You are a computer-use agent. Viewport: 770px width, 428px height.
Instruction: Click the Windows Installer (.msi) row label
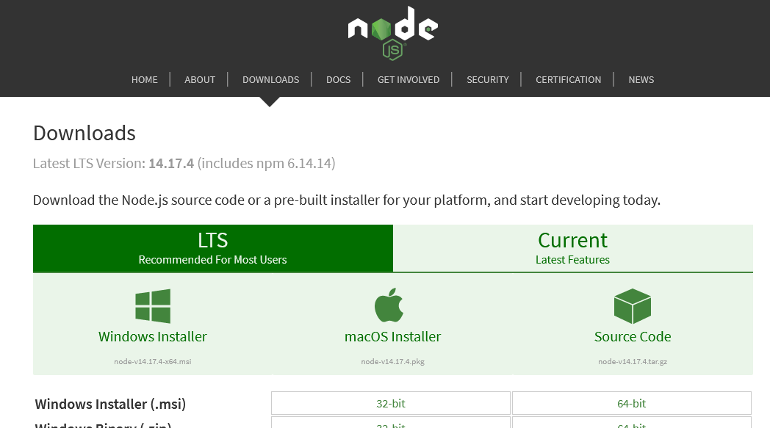(110, 404)
